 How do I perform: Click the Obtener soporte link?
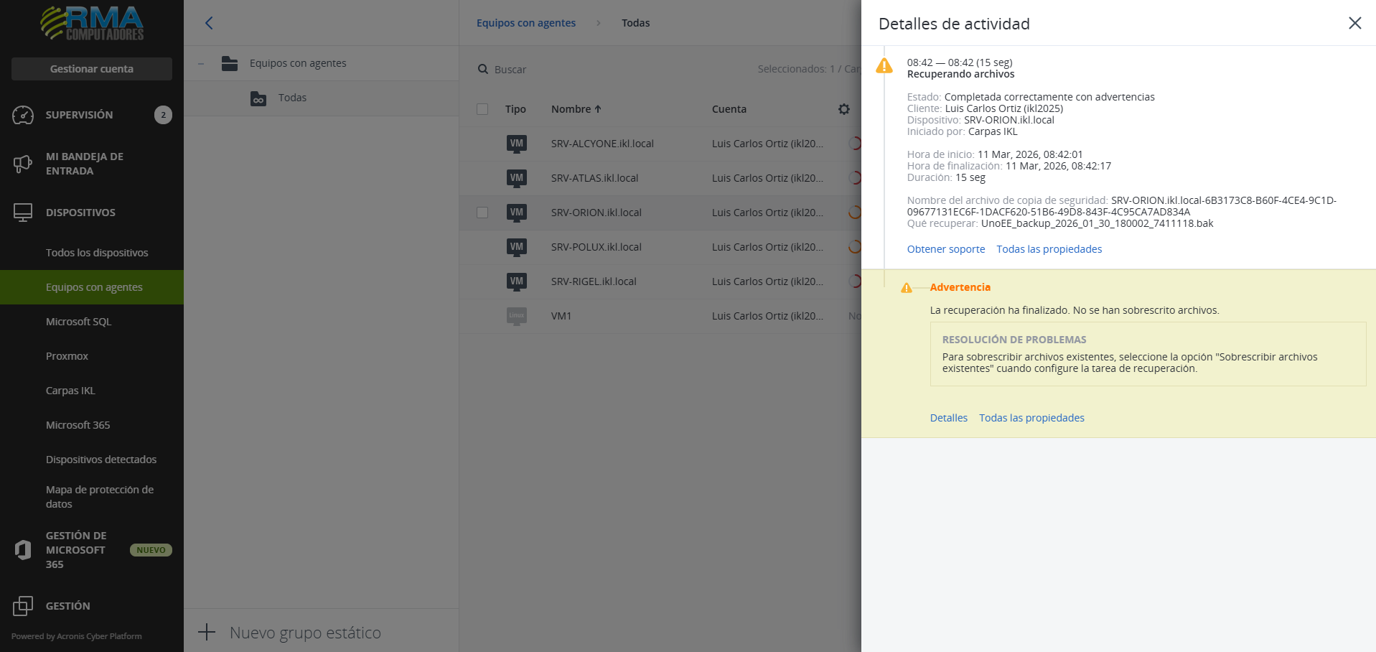(x=945, y=249)
